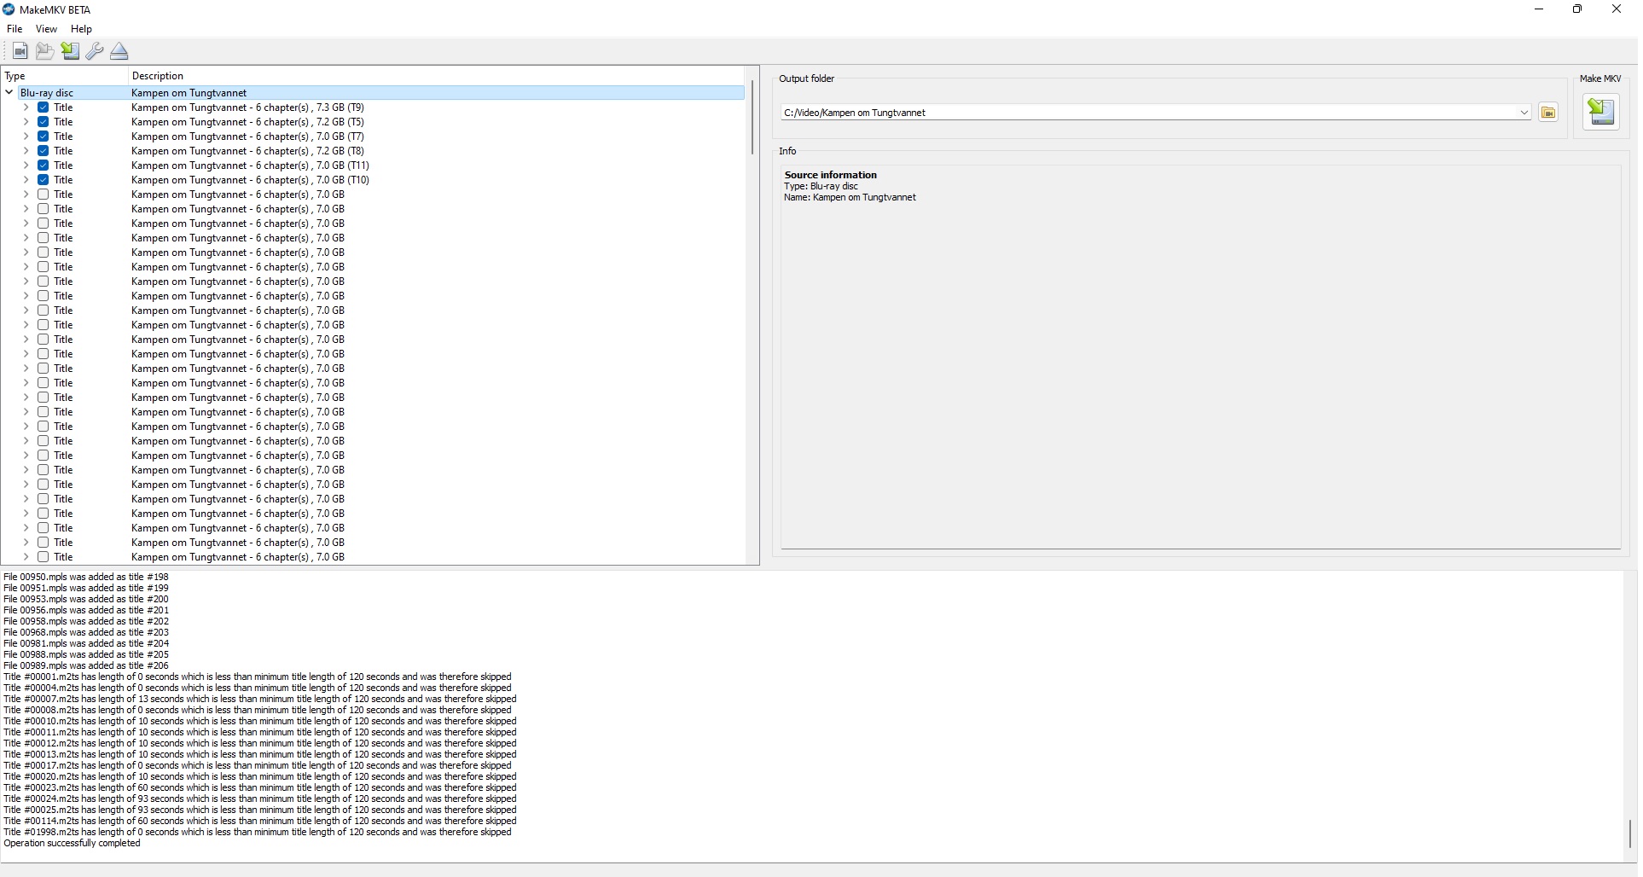Click the Save selected titles toolbar icon
This screenshot has width=1643, height=877.
(x=70, y=51)
